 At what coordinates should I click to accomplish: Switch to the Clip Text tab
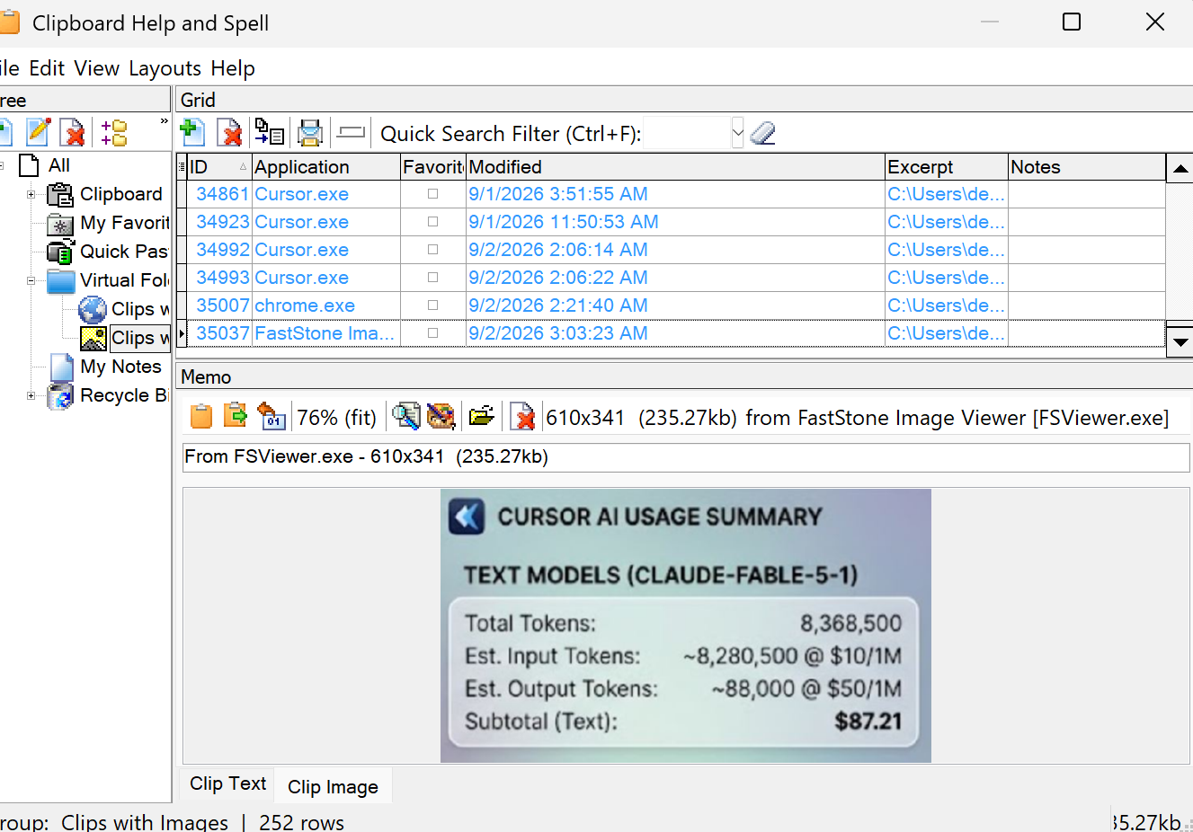(x=227, y=783)
